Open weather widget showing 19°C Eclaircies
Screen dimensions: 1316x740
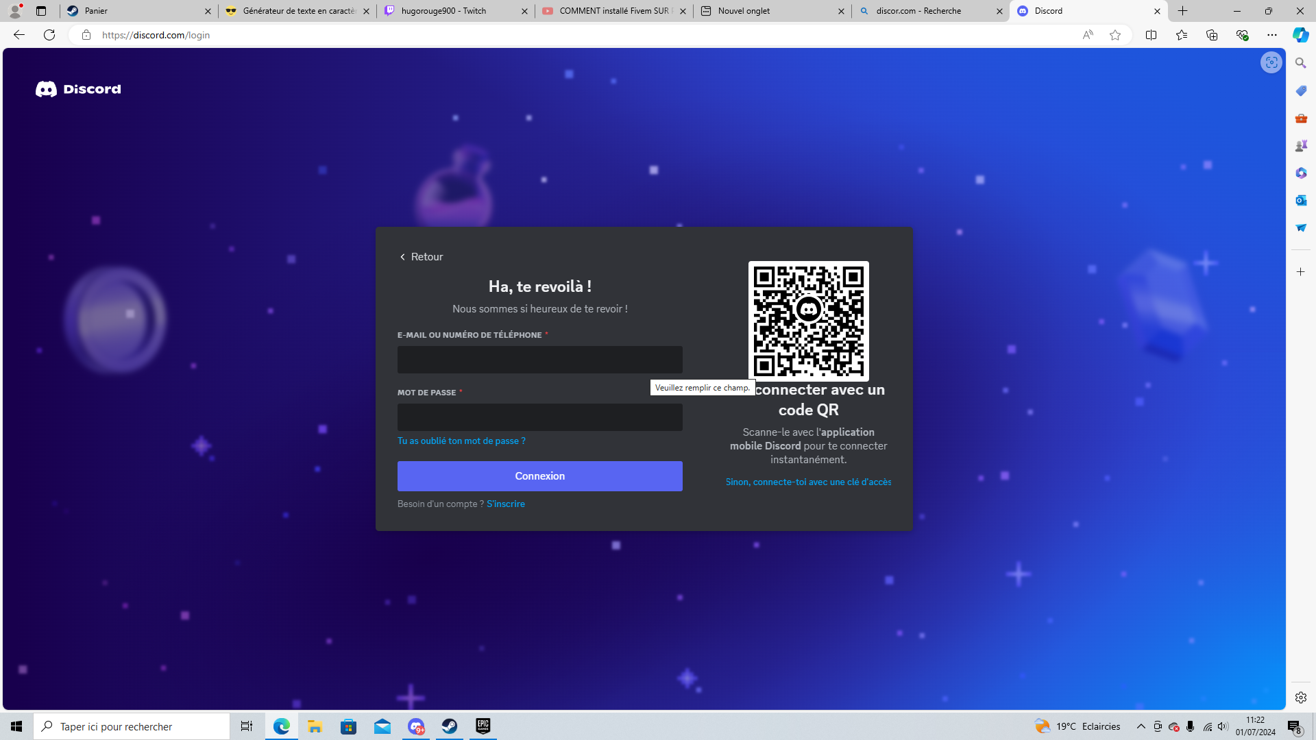click(x=1077, y=726)
